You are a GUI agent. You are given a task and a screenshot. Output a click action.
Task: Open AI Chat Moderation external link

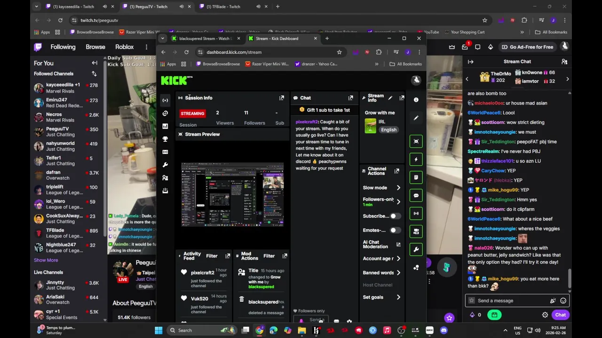click(398, 245)
